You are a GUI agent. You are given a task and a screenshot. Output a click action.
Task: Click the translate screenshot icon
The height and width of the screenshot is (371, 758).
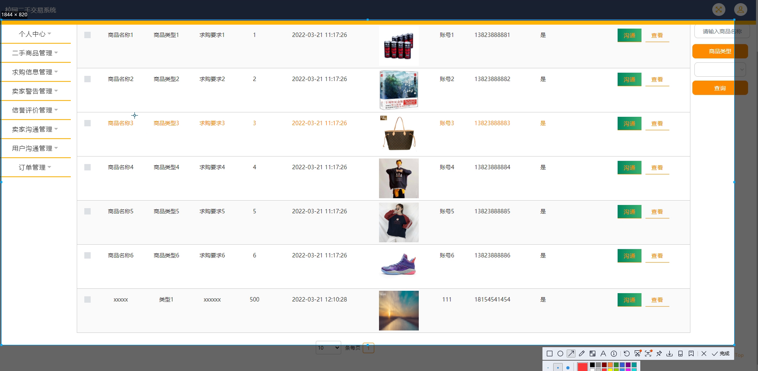click(x=648, y=354)
